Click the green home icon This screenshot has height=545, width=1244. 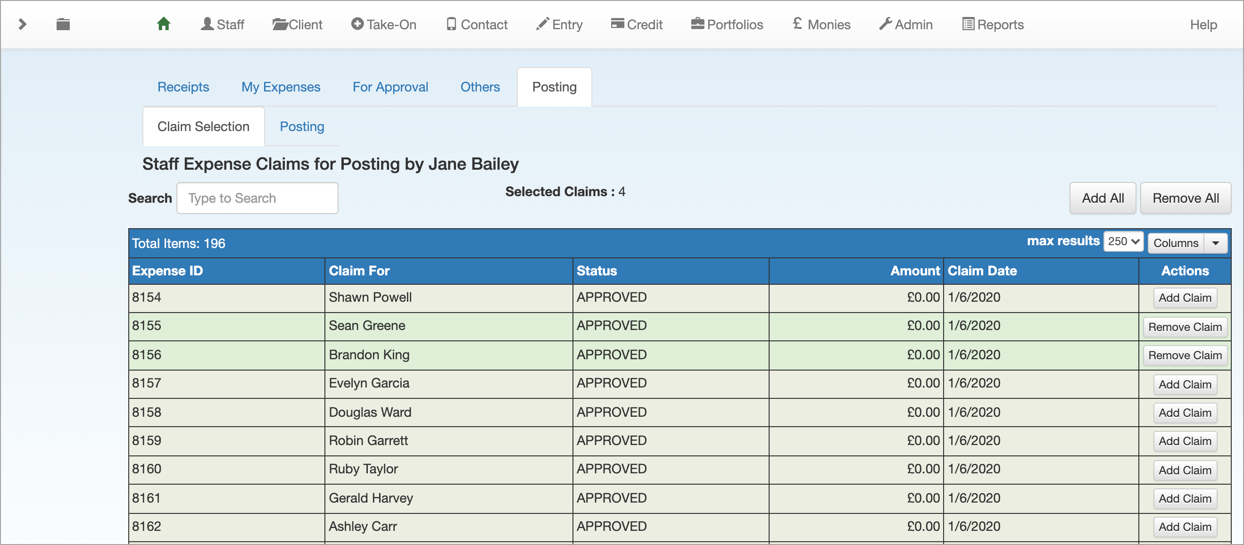click(163, 24)
